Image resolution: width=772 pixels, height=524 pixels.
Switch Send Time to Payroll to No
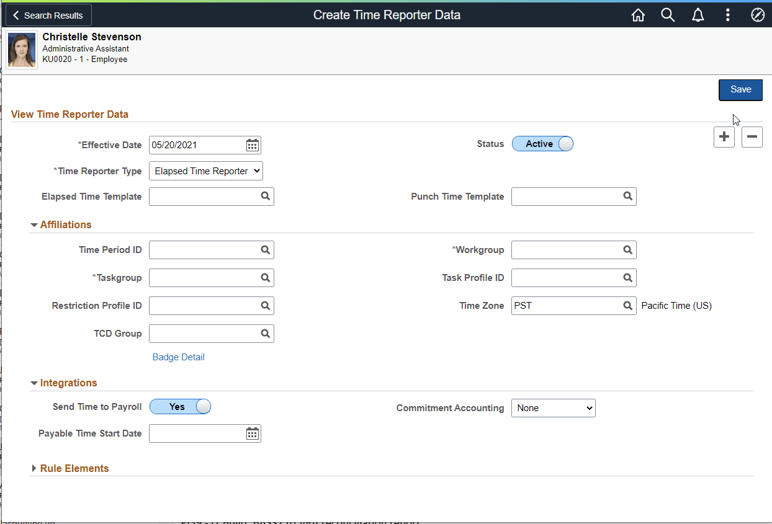(x=180, y=406)
